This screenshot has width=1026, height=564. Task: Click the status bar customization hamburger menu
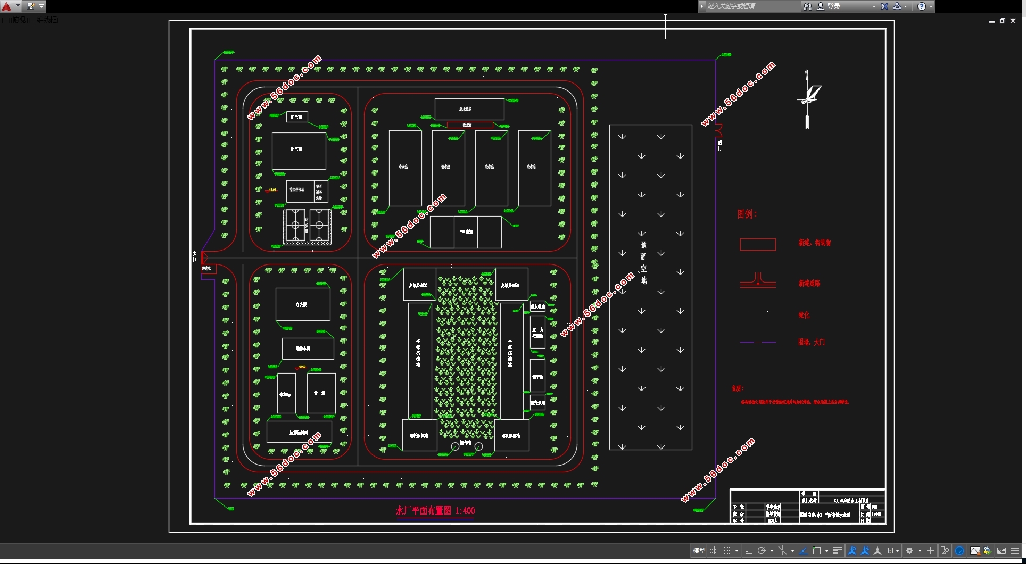(1014, 551)
